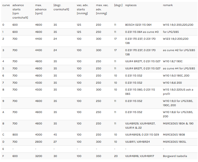Select 'W123 1:9,0 200,230' remark
198x162 pixels.
coord(176,39)
